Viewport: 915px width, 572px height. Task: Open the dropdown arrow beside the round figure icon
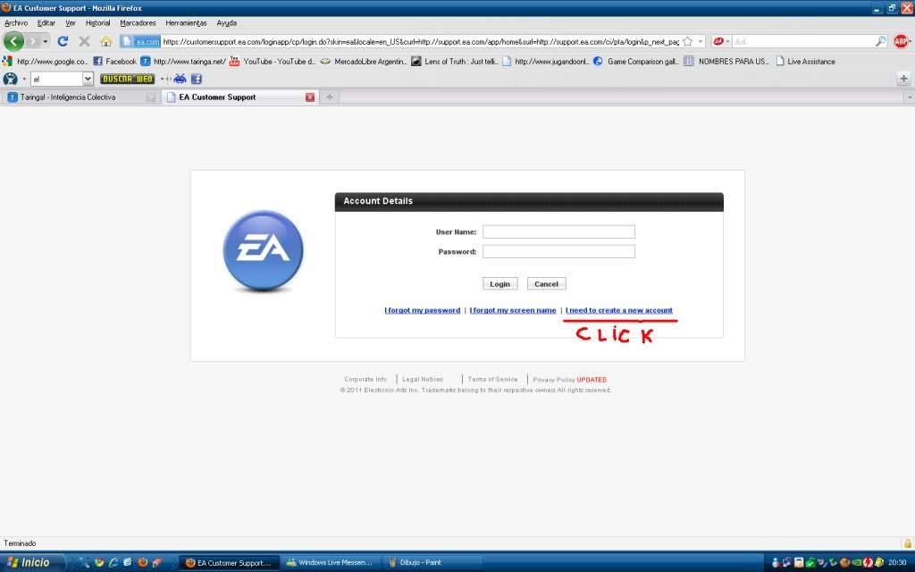pos(24,79)
